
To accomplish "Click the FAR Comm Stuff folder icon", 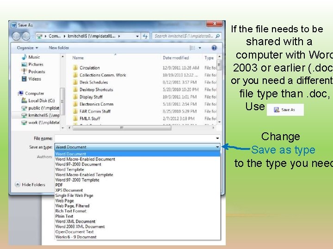I will [x=75, y=112].
